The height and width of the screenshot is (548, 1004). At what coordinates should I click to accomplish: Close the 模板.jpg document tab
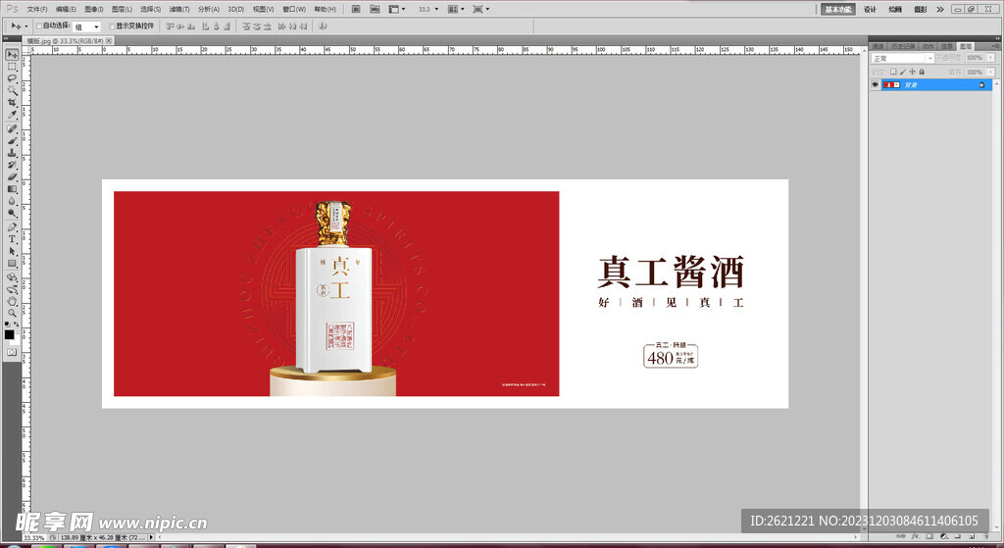(109, 40)
